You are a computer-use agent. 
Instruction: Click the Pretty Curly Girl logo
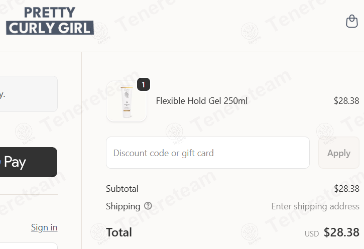coord(50,21)
